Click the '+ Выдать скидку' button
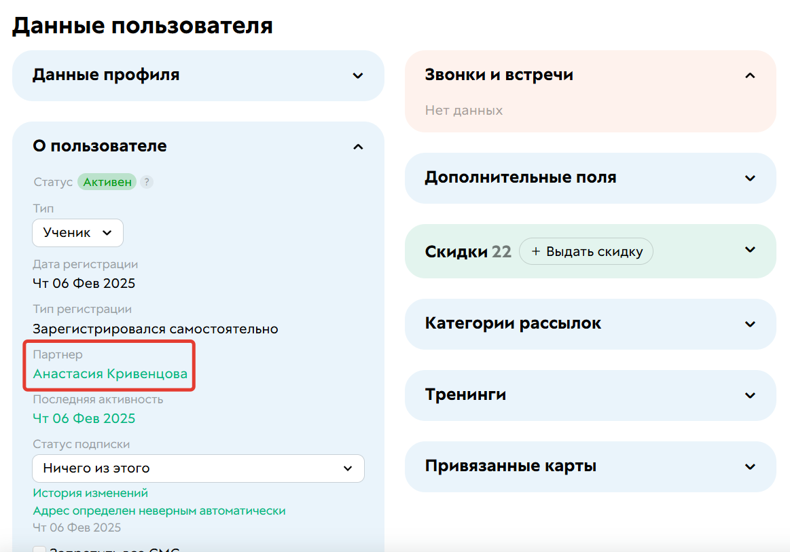This screenshot has height=552, width=790. (586, 251)
